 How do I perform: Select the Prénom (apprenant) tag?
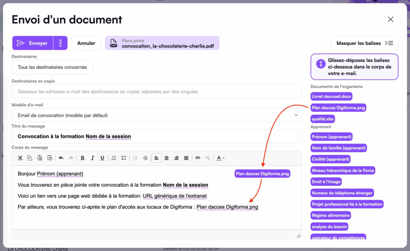332,137
